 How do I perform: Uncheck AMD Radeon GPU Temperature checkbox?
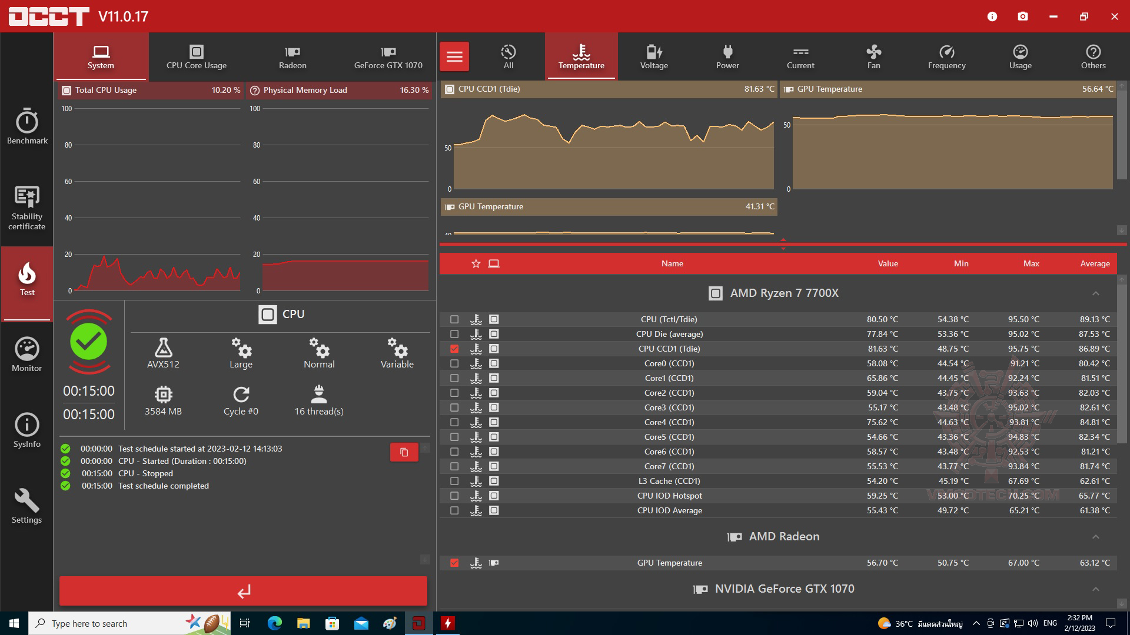click(x=454, y=563)
